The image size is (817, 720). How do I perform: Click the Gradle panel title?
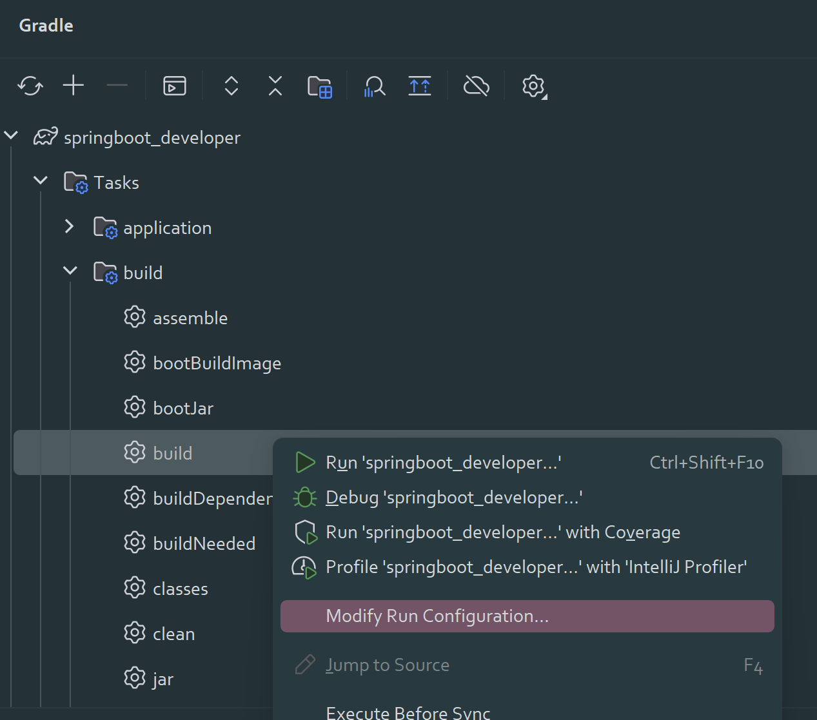pyautogui.click(x=46, y=25)
